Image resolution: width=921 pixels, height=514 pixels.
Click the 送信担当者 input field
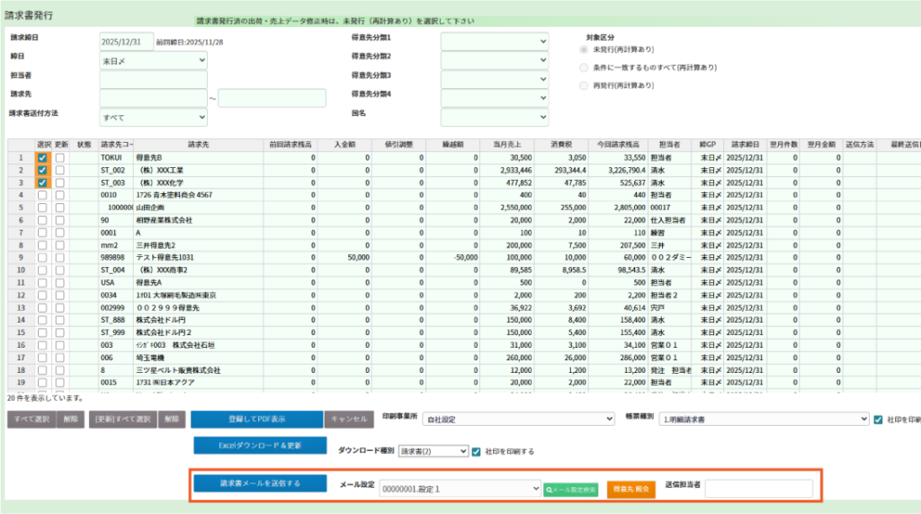click(758, 489)
